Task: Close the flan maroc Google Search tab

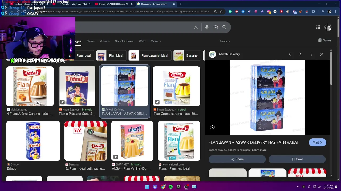Action: [x=174, y=4]
